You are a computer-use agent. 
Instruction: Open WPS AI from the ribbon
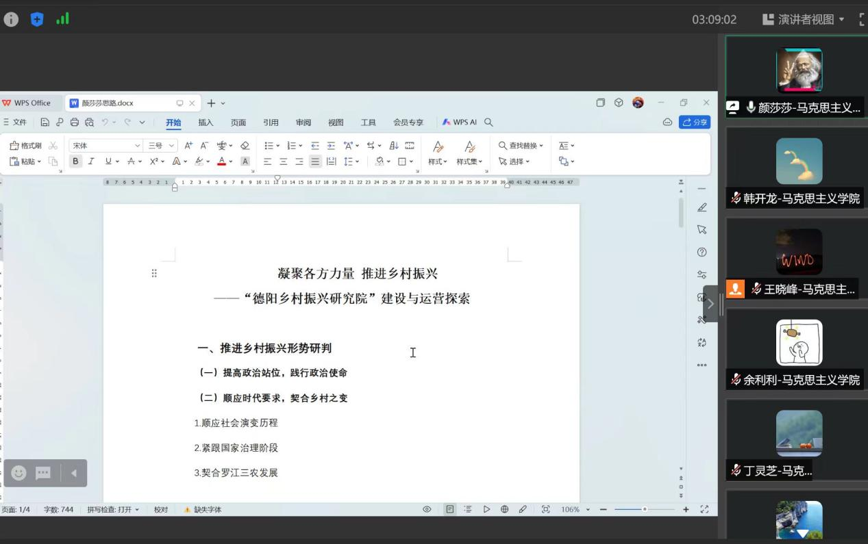tap(459, 122)
